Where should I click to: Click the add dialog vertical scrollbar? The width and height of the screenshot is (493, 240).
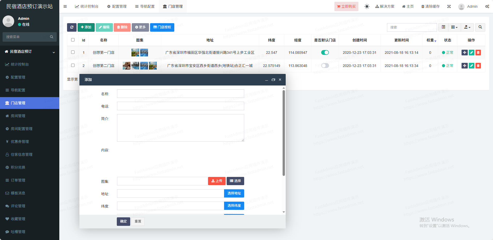click(x=284, y=133)
